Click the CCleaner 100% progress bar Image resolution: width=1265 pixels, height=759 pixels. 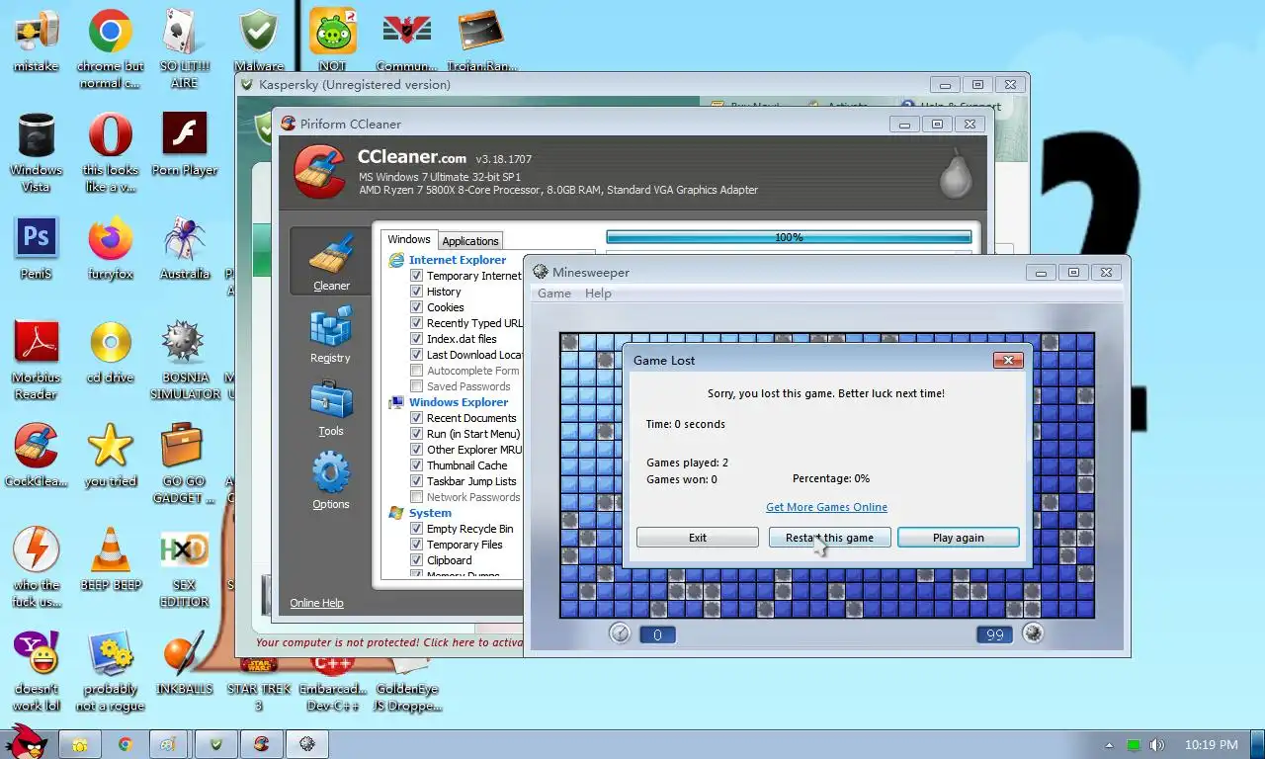[789, 237]
